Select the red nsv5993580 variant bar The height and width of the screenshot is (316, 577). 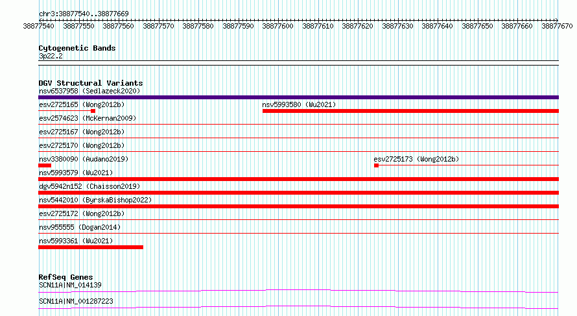(x=410, y=111)
